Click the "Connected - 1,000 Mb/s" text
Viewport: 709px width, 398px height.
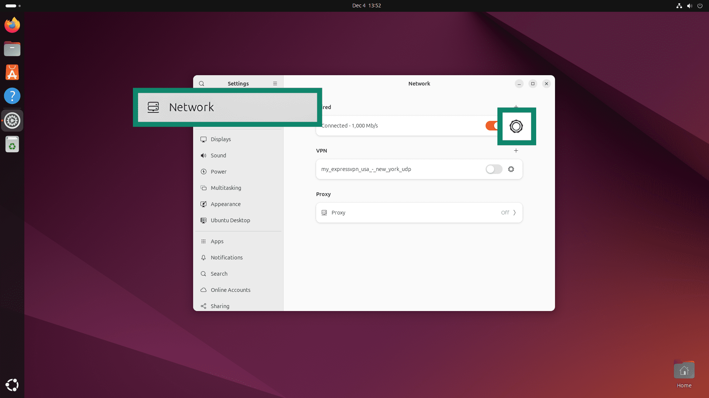pyautogui.click(x=350, y=126)
